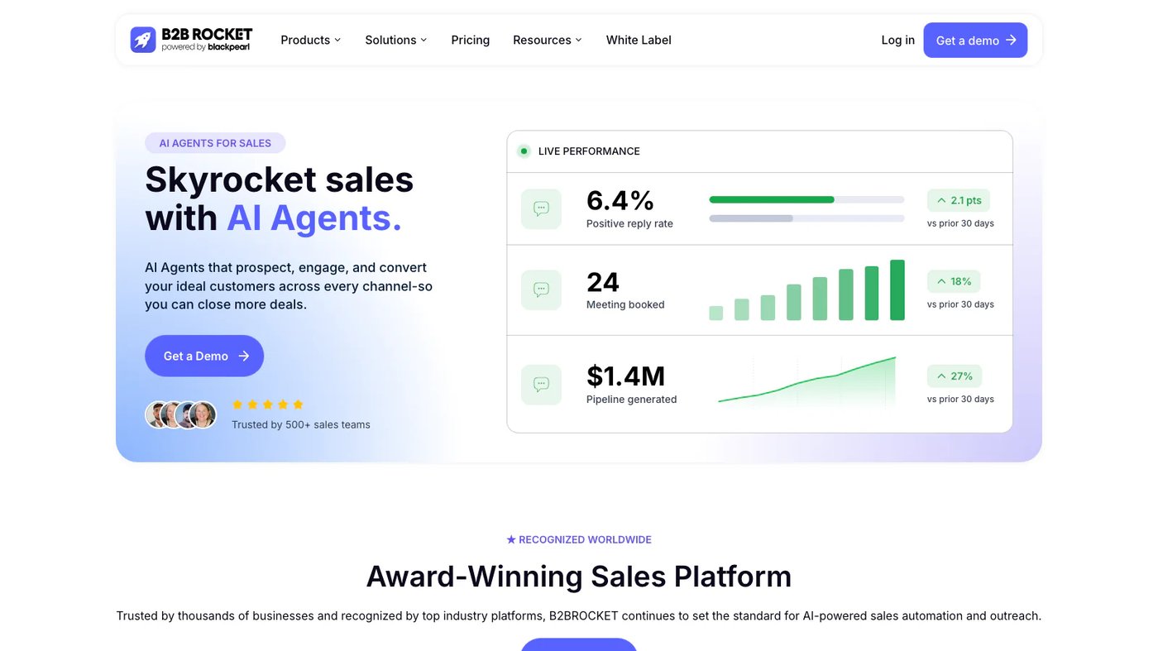This screenshot has height=651, width=1158.
Task: Click the green positive reply rate progress bar
Action: [772, 199]
